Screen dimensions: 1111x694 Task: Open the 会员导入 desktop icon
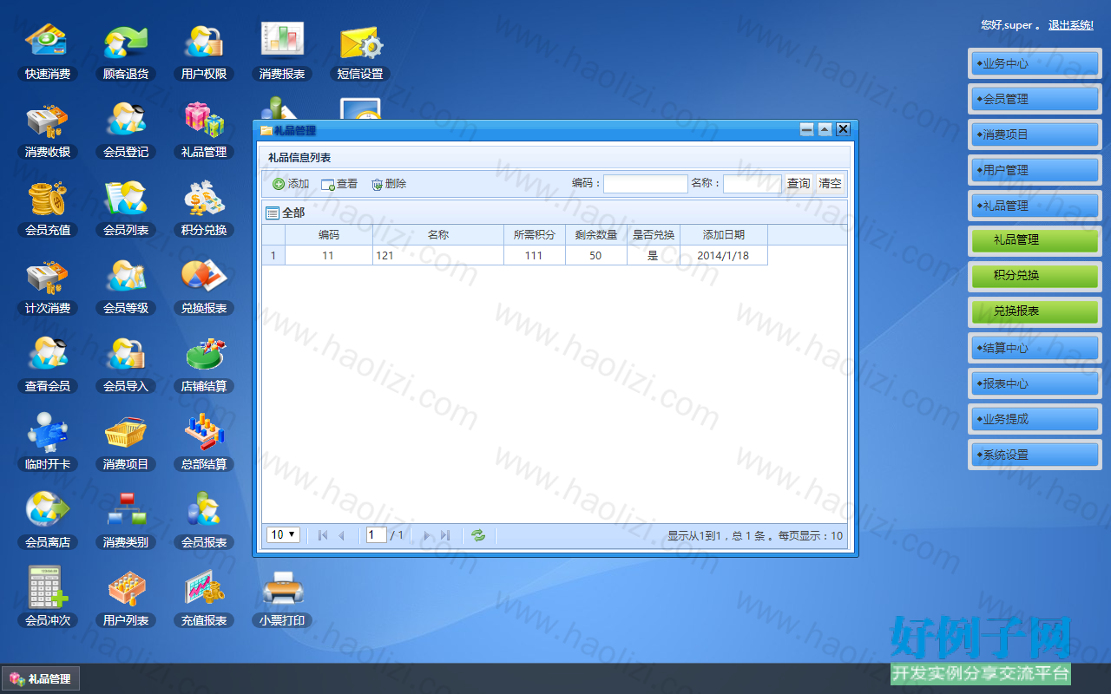click(126, 364)
